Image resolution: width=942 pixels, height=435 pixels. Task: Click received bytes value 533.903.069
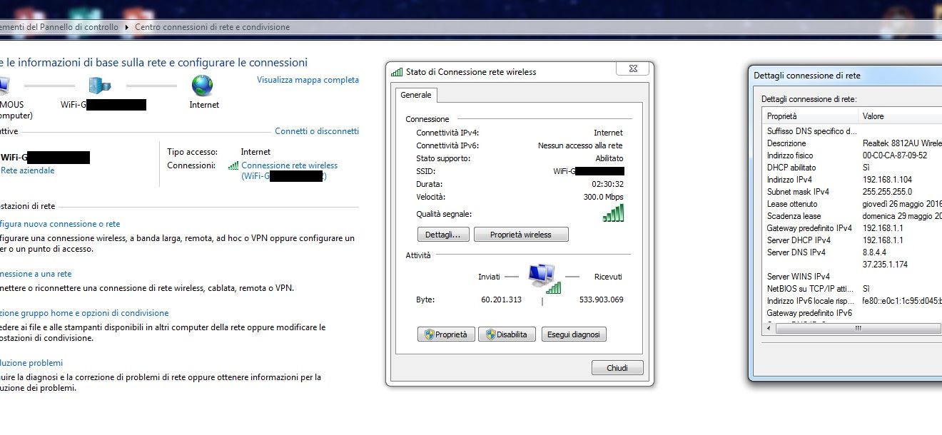coord(601,300)
